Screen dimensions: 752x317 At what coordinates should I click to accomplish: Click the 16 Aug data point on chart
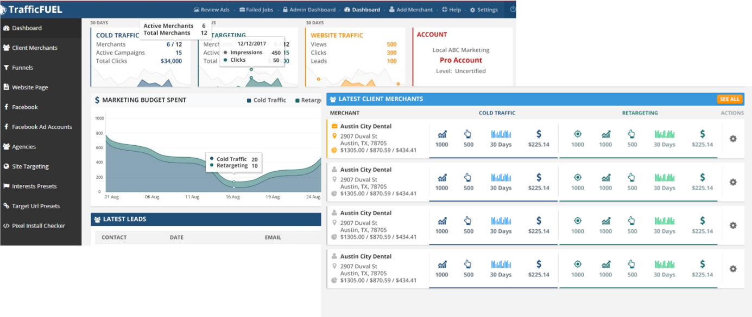tap(234, 182)
